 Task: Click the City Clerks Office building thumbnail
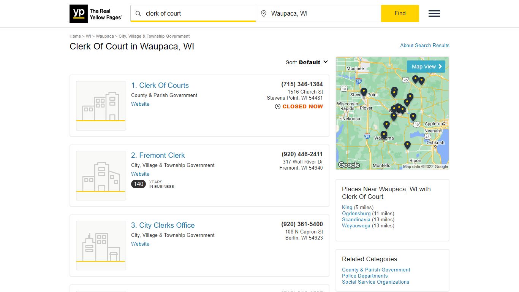101,246
